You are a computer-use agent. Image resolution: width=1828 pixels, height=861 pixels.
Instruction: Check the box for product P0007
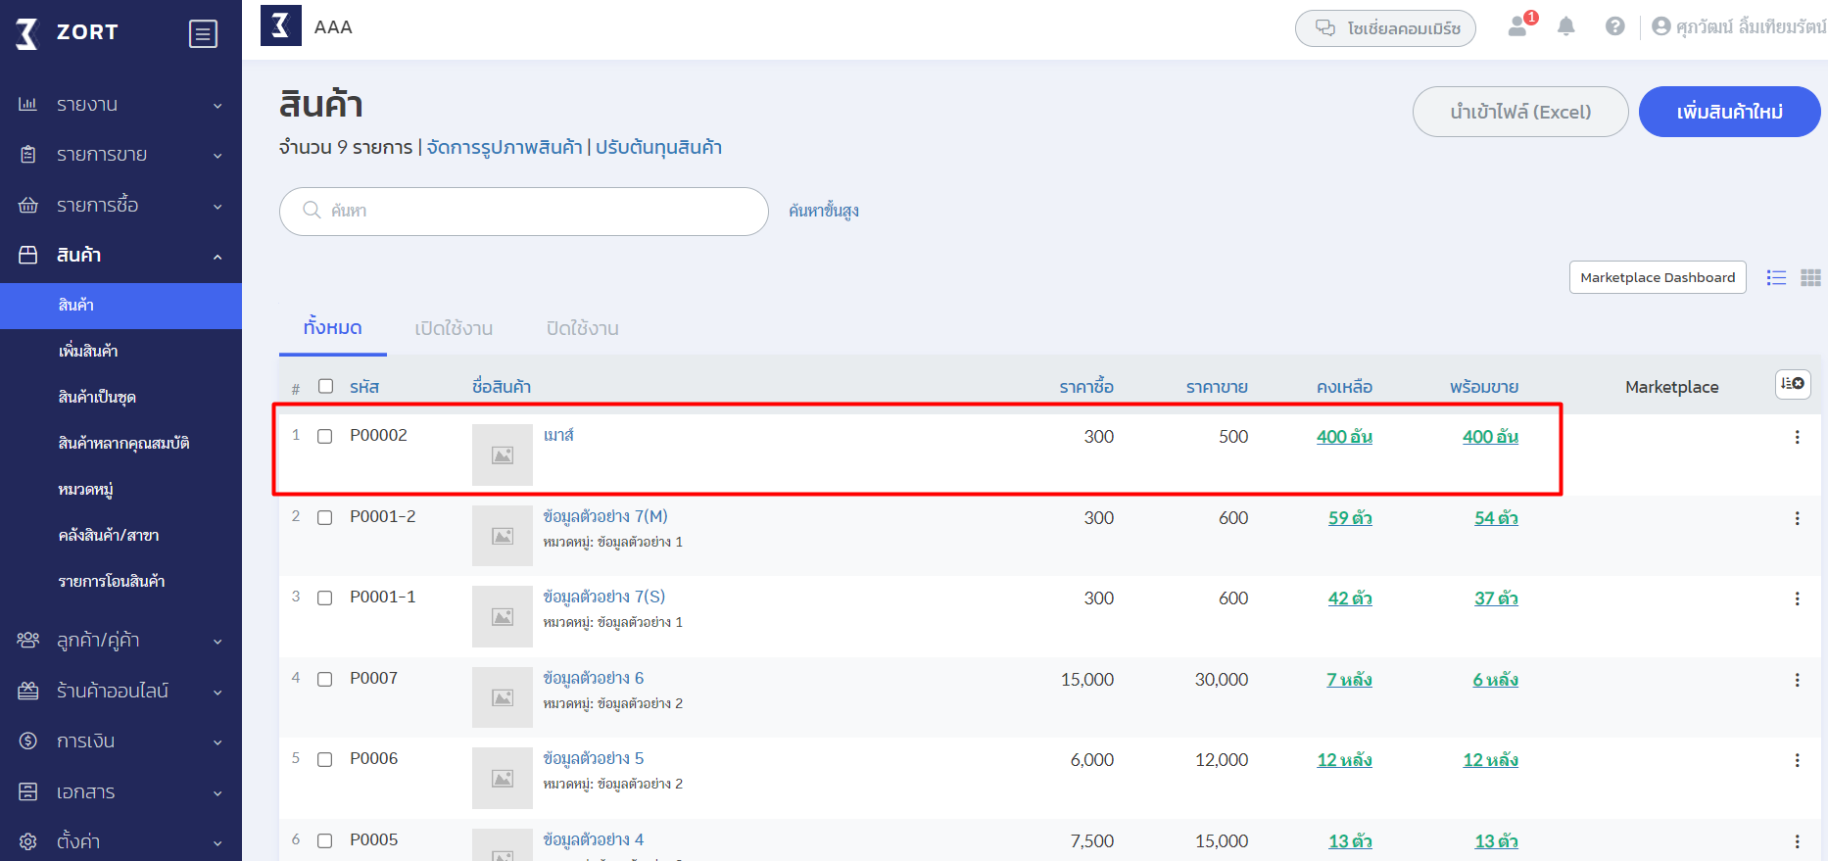click(325, 679)
